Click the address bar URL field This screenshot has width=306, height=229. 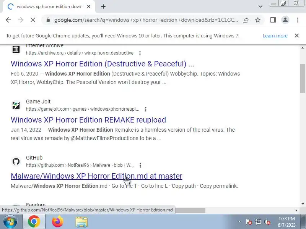point(146,20)
